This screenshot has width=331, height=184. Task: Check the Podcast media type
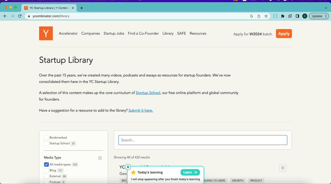pos(46,182)
